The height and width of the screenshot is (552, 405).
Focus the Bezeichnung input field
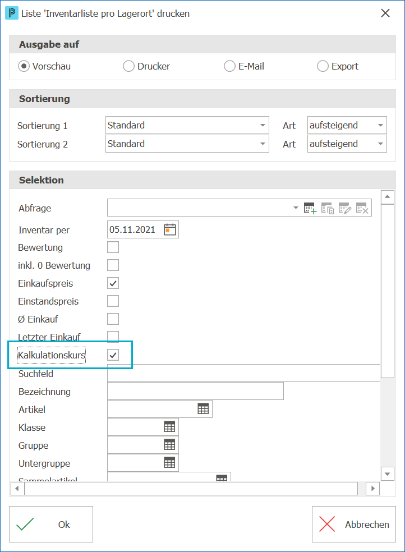195,391
